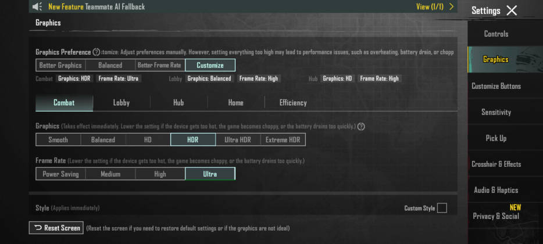The image size is (543, 244).
Task: Open Audio & Haptics settings
Action: [496, 190]
